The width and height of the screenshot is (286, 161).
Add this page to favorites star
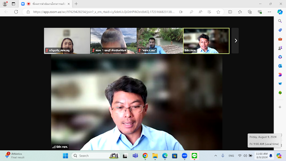(x=218, y=12)
